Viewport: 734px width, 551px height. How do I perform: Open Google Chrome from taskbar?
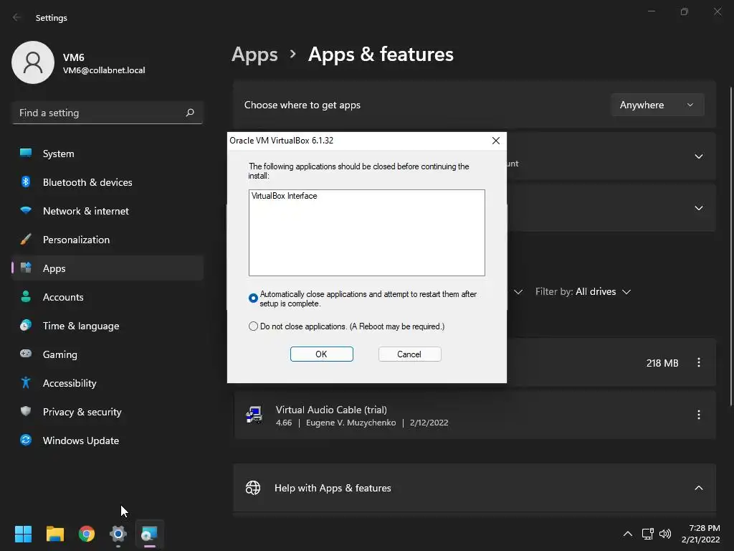pos(87,534)
